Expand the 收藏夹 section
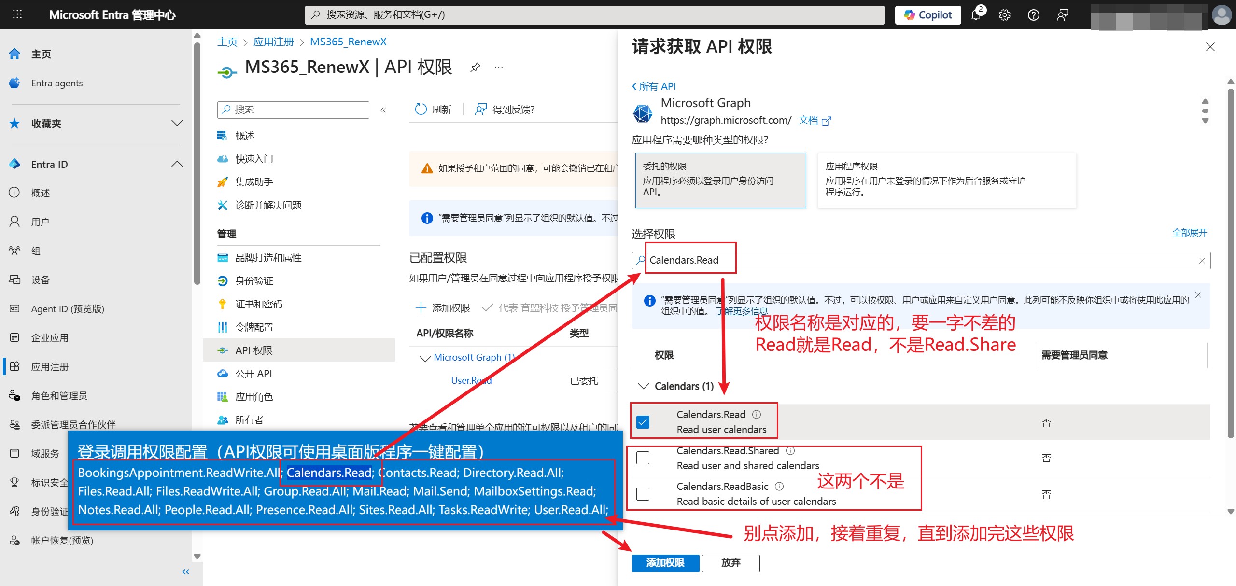The width and height of the screenshot is (1236, 586). [177, 124]
